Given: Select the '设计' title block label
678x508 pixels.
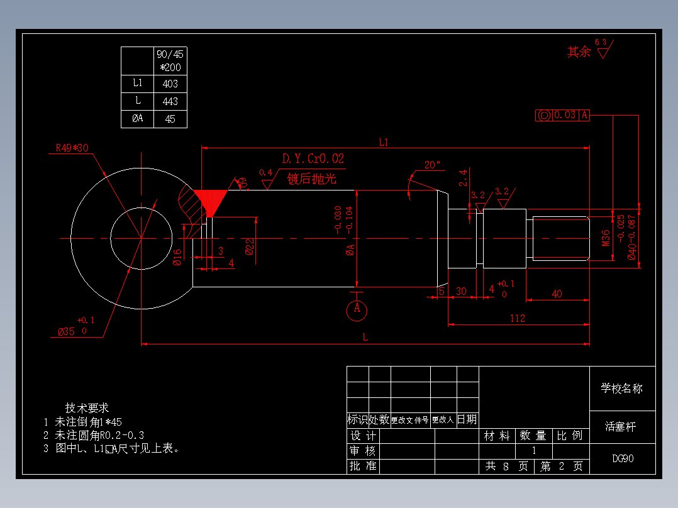Looking at the screenshot, I should 364,436.
